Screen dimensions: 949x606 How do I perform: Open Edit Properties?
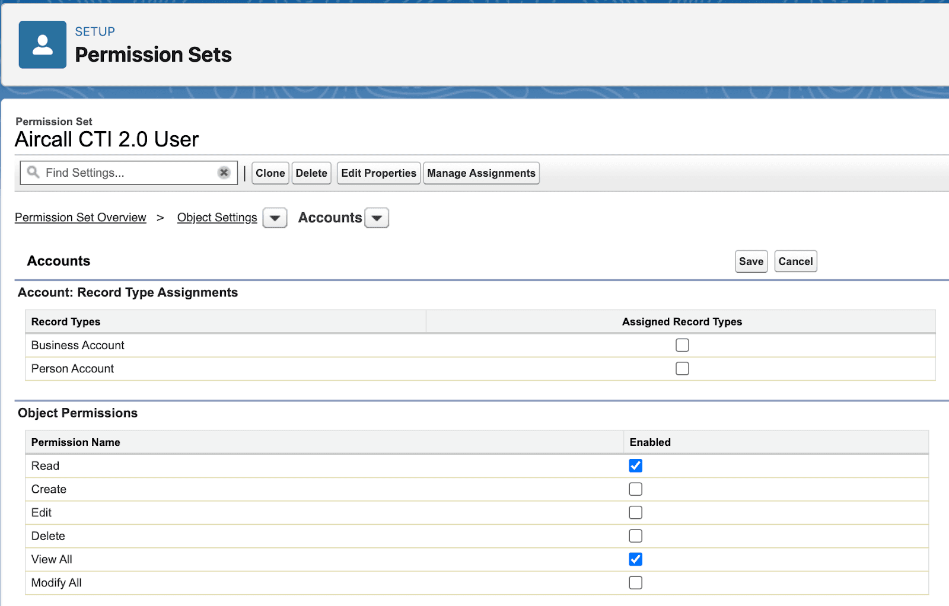[378, 173]
